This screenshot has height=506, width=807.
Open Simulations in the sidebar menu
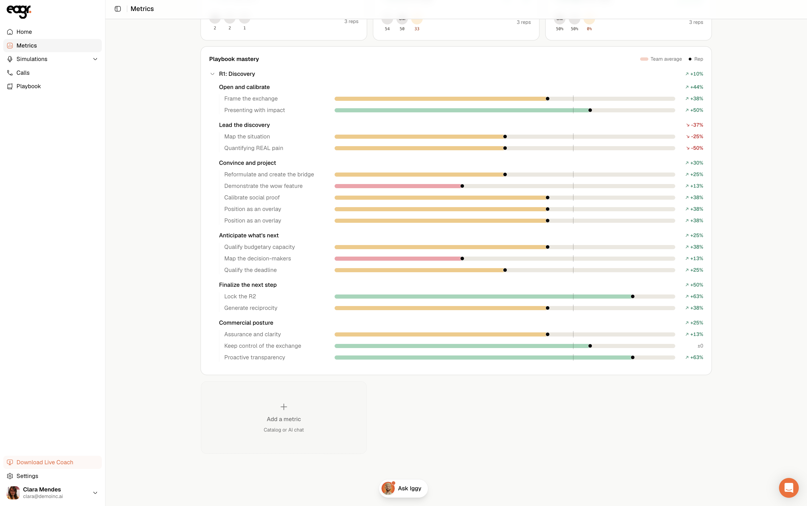pyautogui.click(x=52, y=59)
